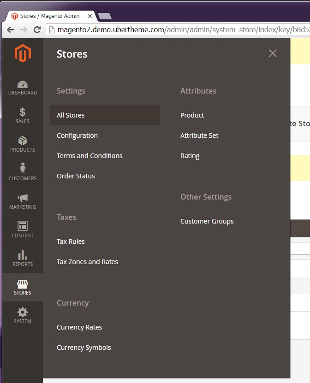
Task: Reload the current page
Action: coord(37,30)
